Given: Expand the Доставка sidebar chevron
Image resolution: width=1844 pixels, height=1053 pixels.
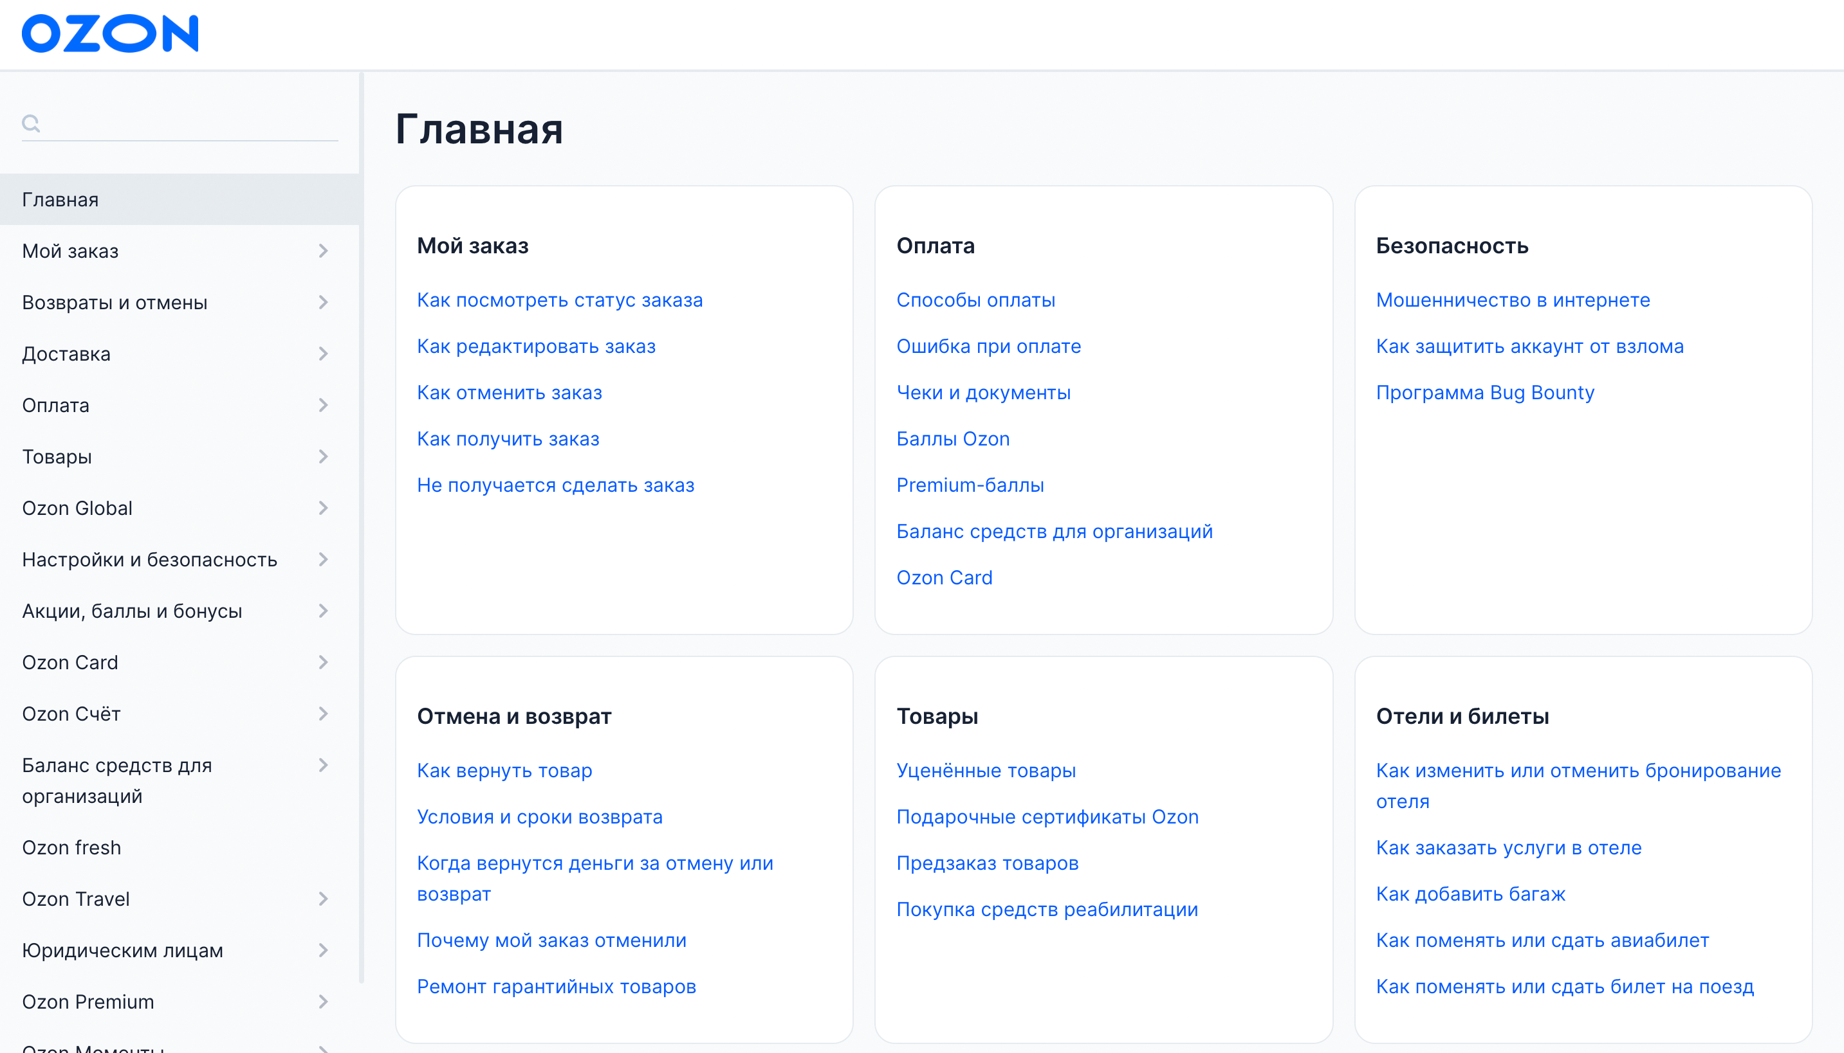Looking at the screenshot, I should pyautogui.click(x=324, y=354).
